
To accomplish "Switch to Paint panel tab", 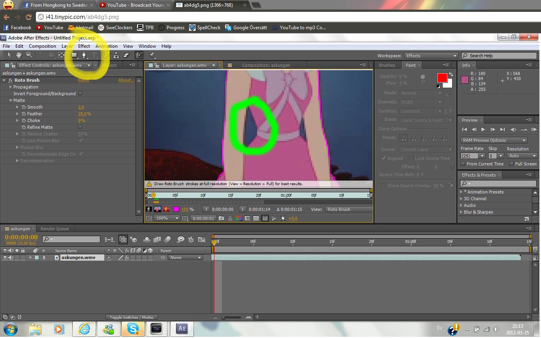I will coord(411,65).
